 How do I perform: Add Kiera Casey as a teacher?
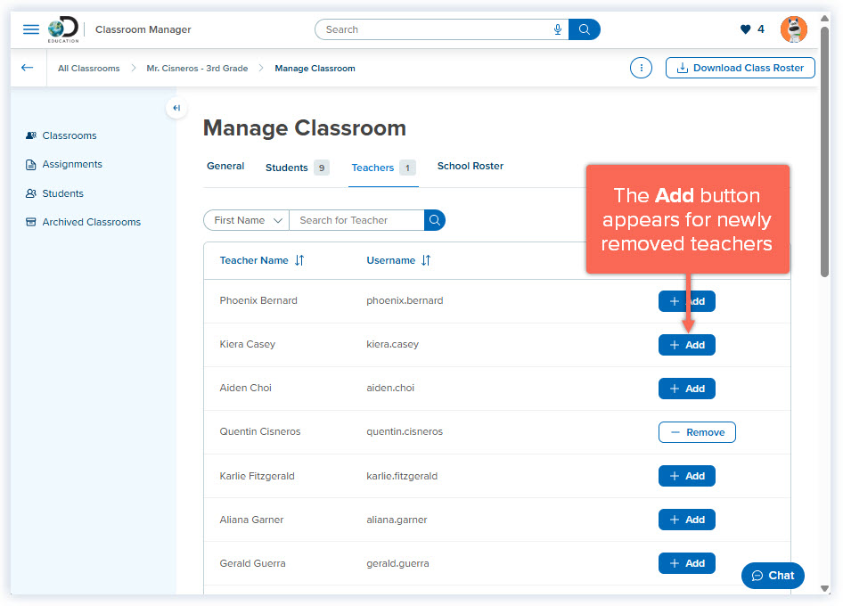point(686,344)
